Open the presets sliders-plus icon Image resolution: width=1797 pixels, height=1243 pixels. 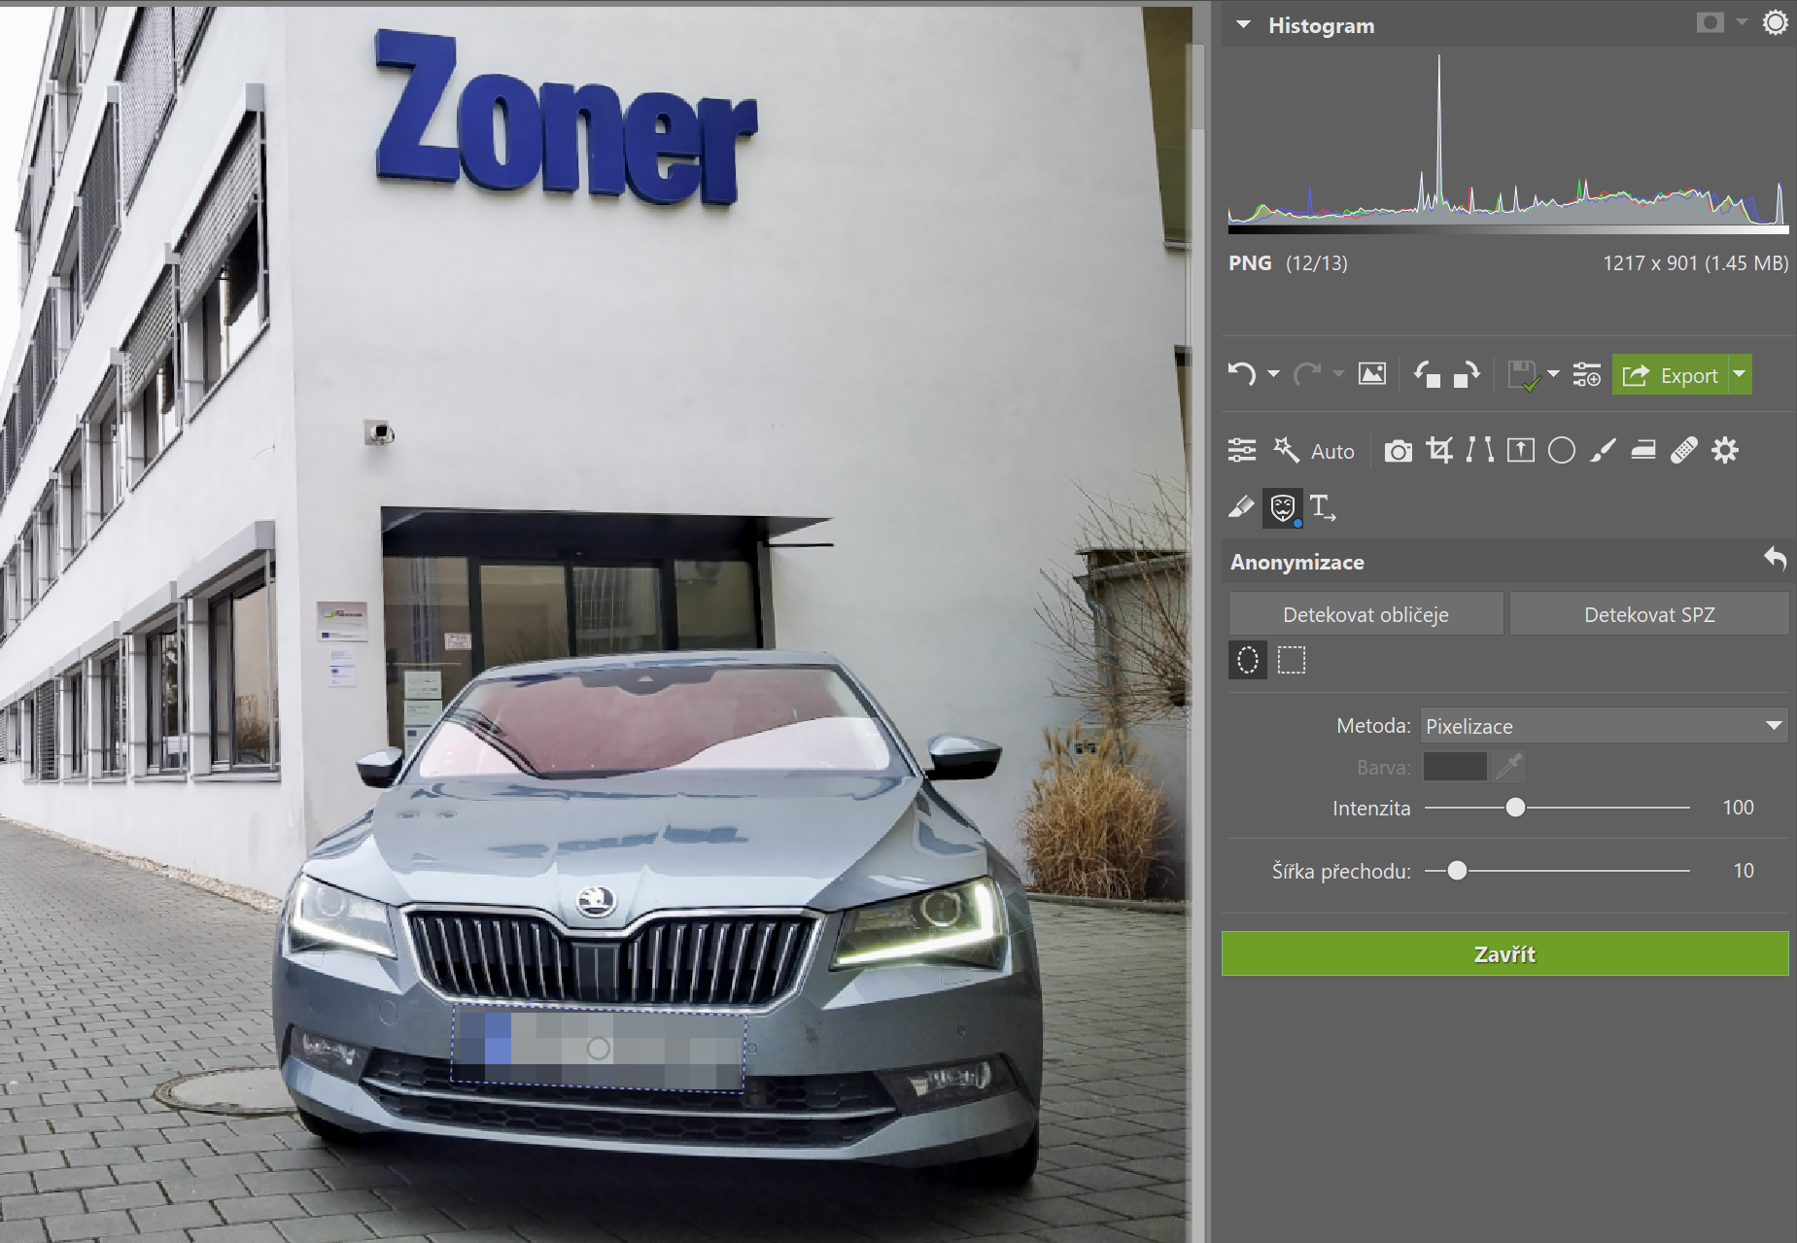(1587, 374)
